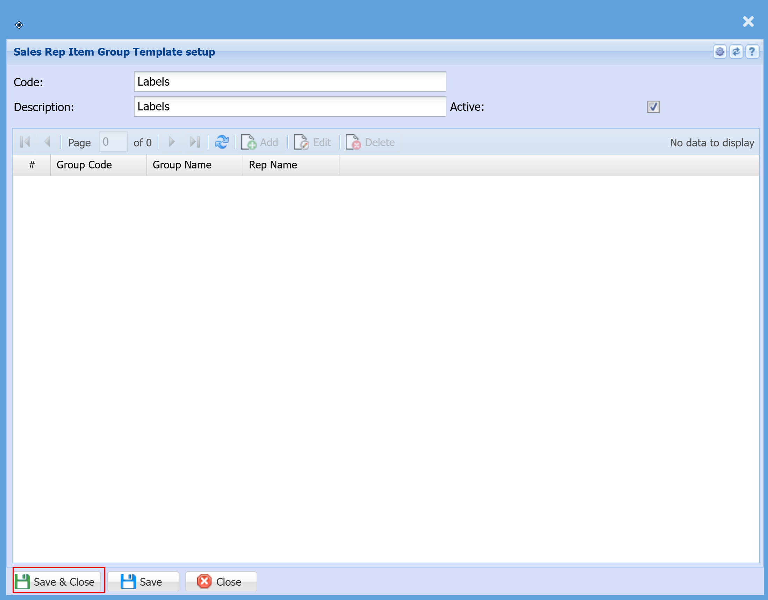Go to next page of grid

point(172,142)
